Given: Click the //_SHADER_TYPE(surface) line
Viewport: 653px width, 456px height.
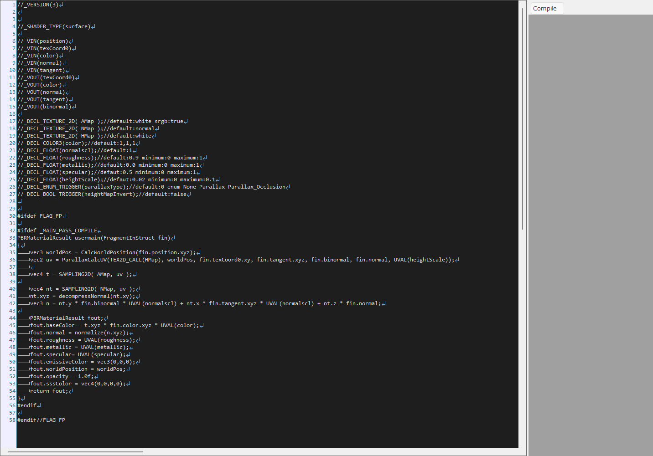Looking at the screenshot, I should click(54, 26).
